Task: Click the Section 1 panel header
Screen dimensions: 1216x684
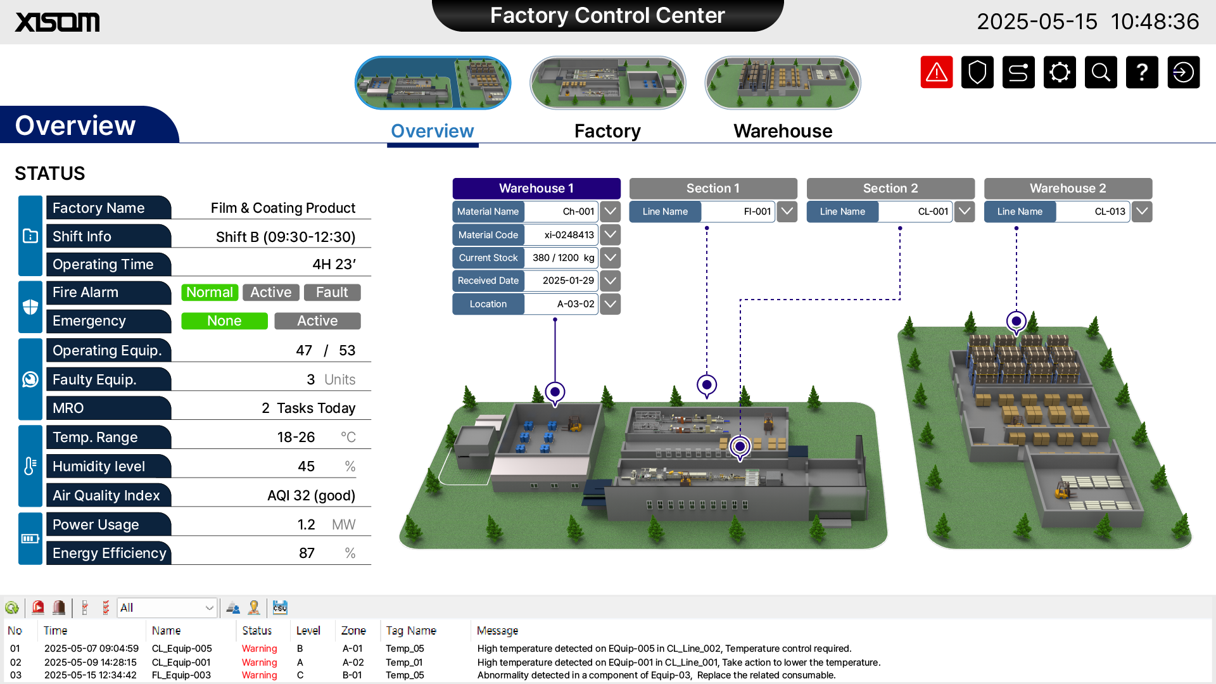Action: click(x=713, y=188)
